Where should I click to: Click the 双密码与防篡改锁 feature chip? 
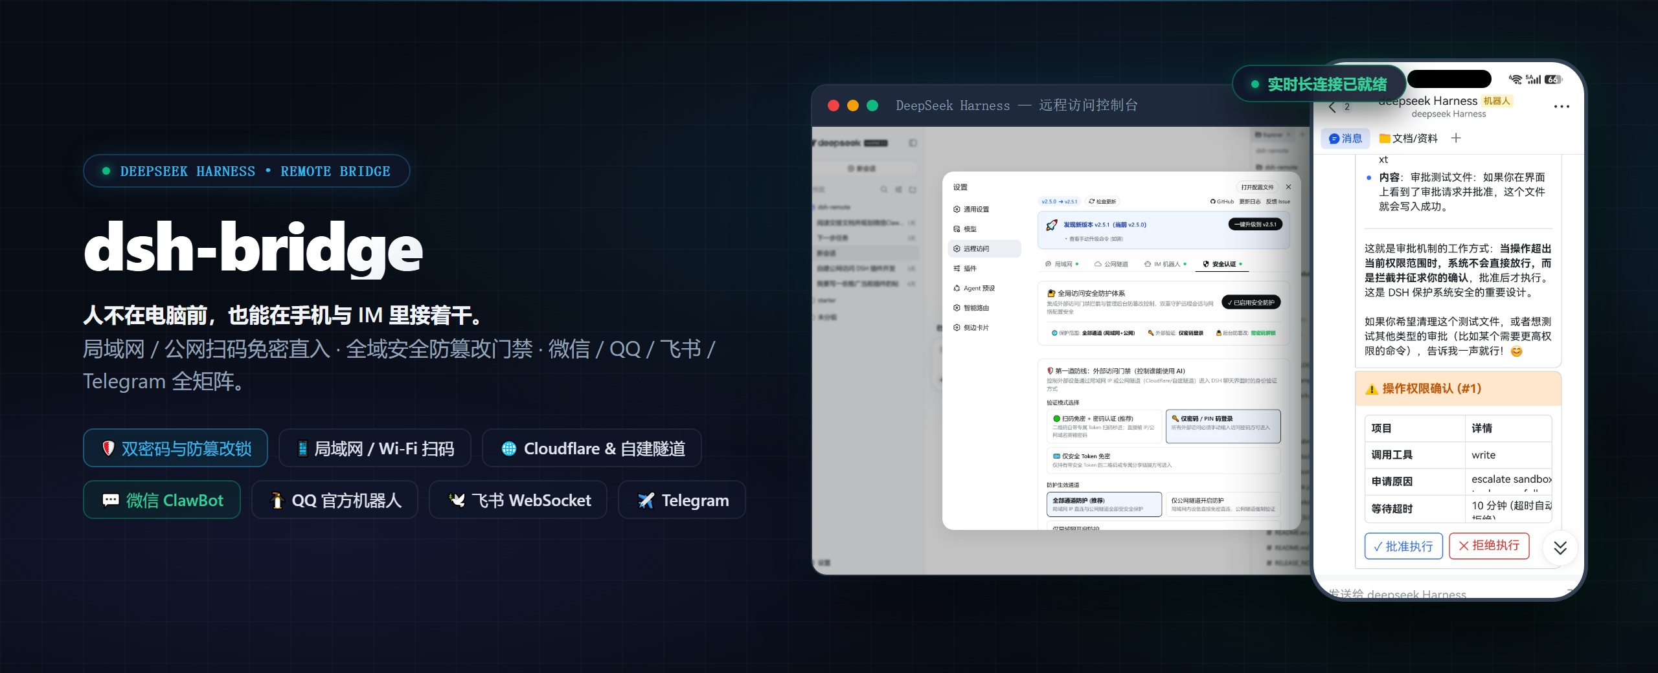click(x=176, y=448)
